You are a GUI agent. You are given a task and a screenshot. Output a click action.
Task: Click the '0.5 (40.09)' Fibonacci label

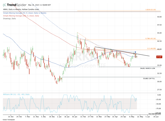pyautogui.click(x=151, y=48)
